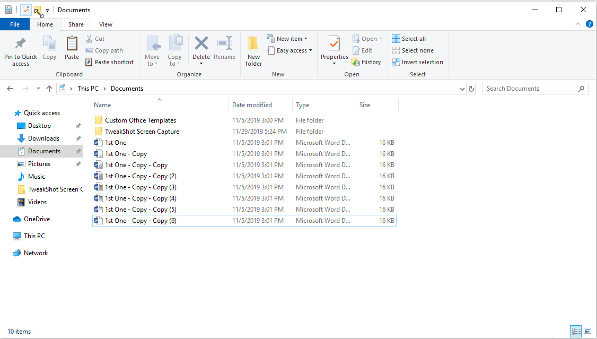597x339 pixels.
Task: Switch to the View ribbon tab
Action: click(x=106, y=24)
